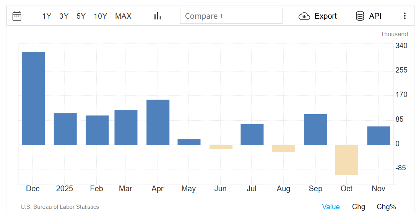
Task: Switch to the 10Y time range
Action: (x=101, y=16)
